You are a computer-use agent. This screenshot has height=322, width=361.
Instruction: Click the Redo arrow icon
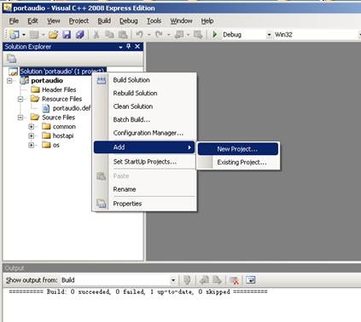coord(159,35)
